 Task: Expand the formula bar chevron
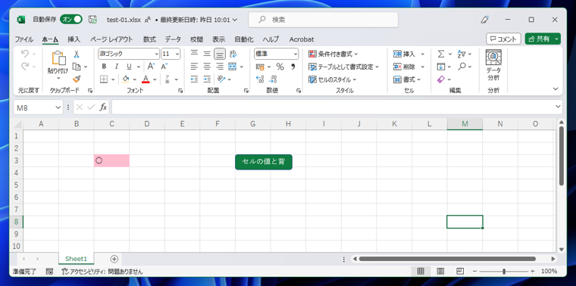pyautogui.click(x=558, y=107)
